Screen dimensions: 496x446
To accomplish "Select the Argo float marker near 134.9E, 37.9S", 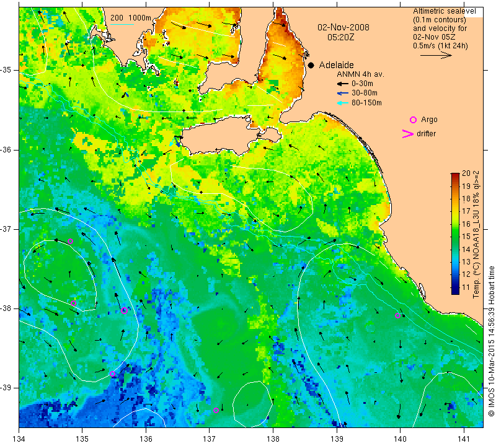I will point(73,303).
